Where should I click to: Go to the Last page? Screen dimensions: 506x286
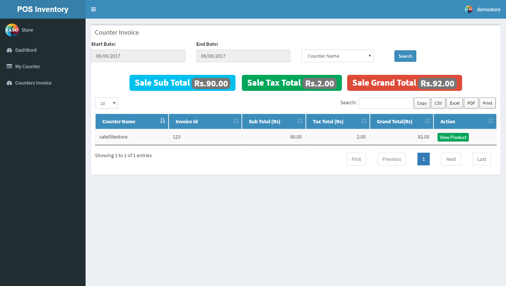click(x=482, y=159)
